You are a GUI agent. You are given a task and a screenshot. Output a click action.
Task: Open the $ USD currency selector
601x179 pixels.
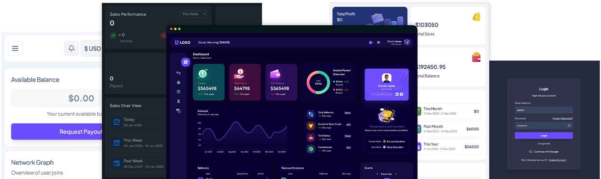coord(91,49)
